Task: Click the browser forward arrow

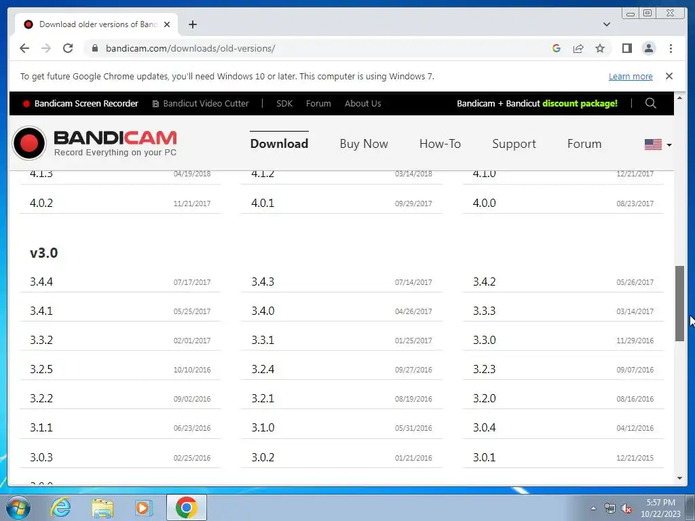Action: [46, 48]
